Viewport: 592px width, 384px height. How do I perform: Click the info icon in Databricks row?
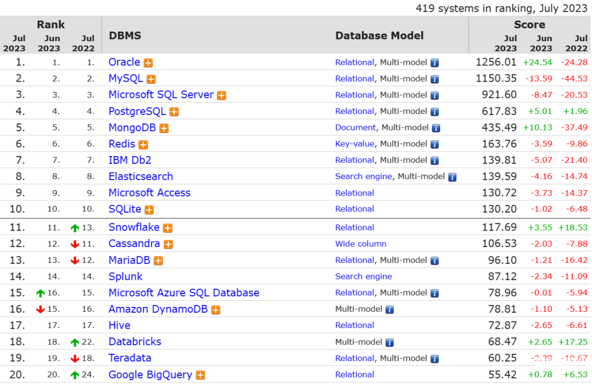pyautogui.click(x=390, y=342)
